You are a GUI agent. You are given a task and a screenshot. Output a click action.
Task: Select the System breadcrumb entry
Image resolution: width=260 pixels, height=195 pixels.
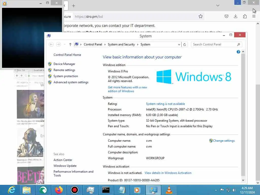pos(145,44)
